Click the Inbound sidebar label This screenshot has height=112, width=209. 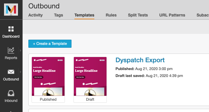click(11, 101)
